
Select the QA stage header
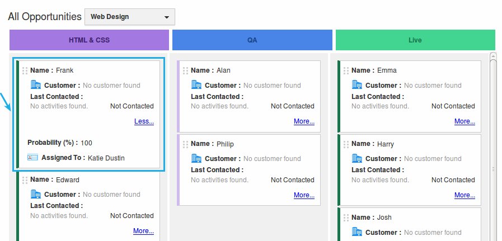[x=252, y=40]
